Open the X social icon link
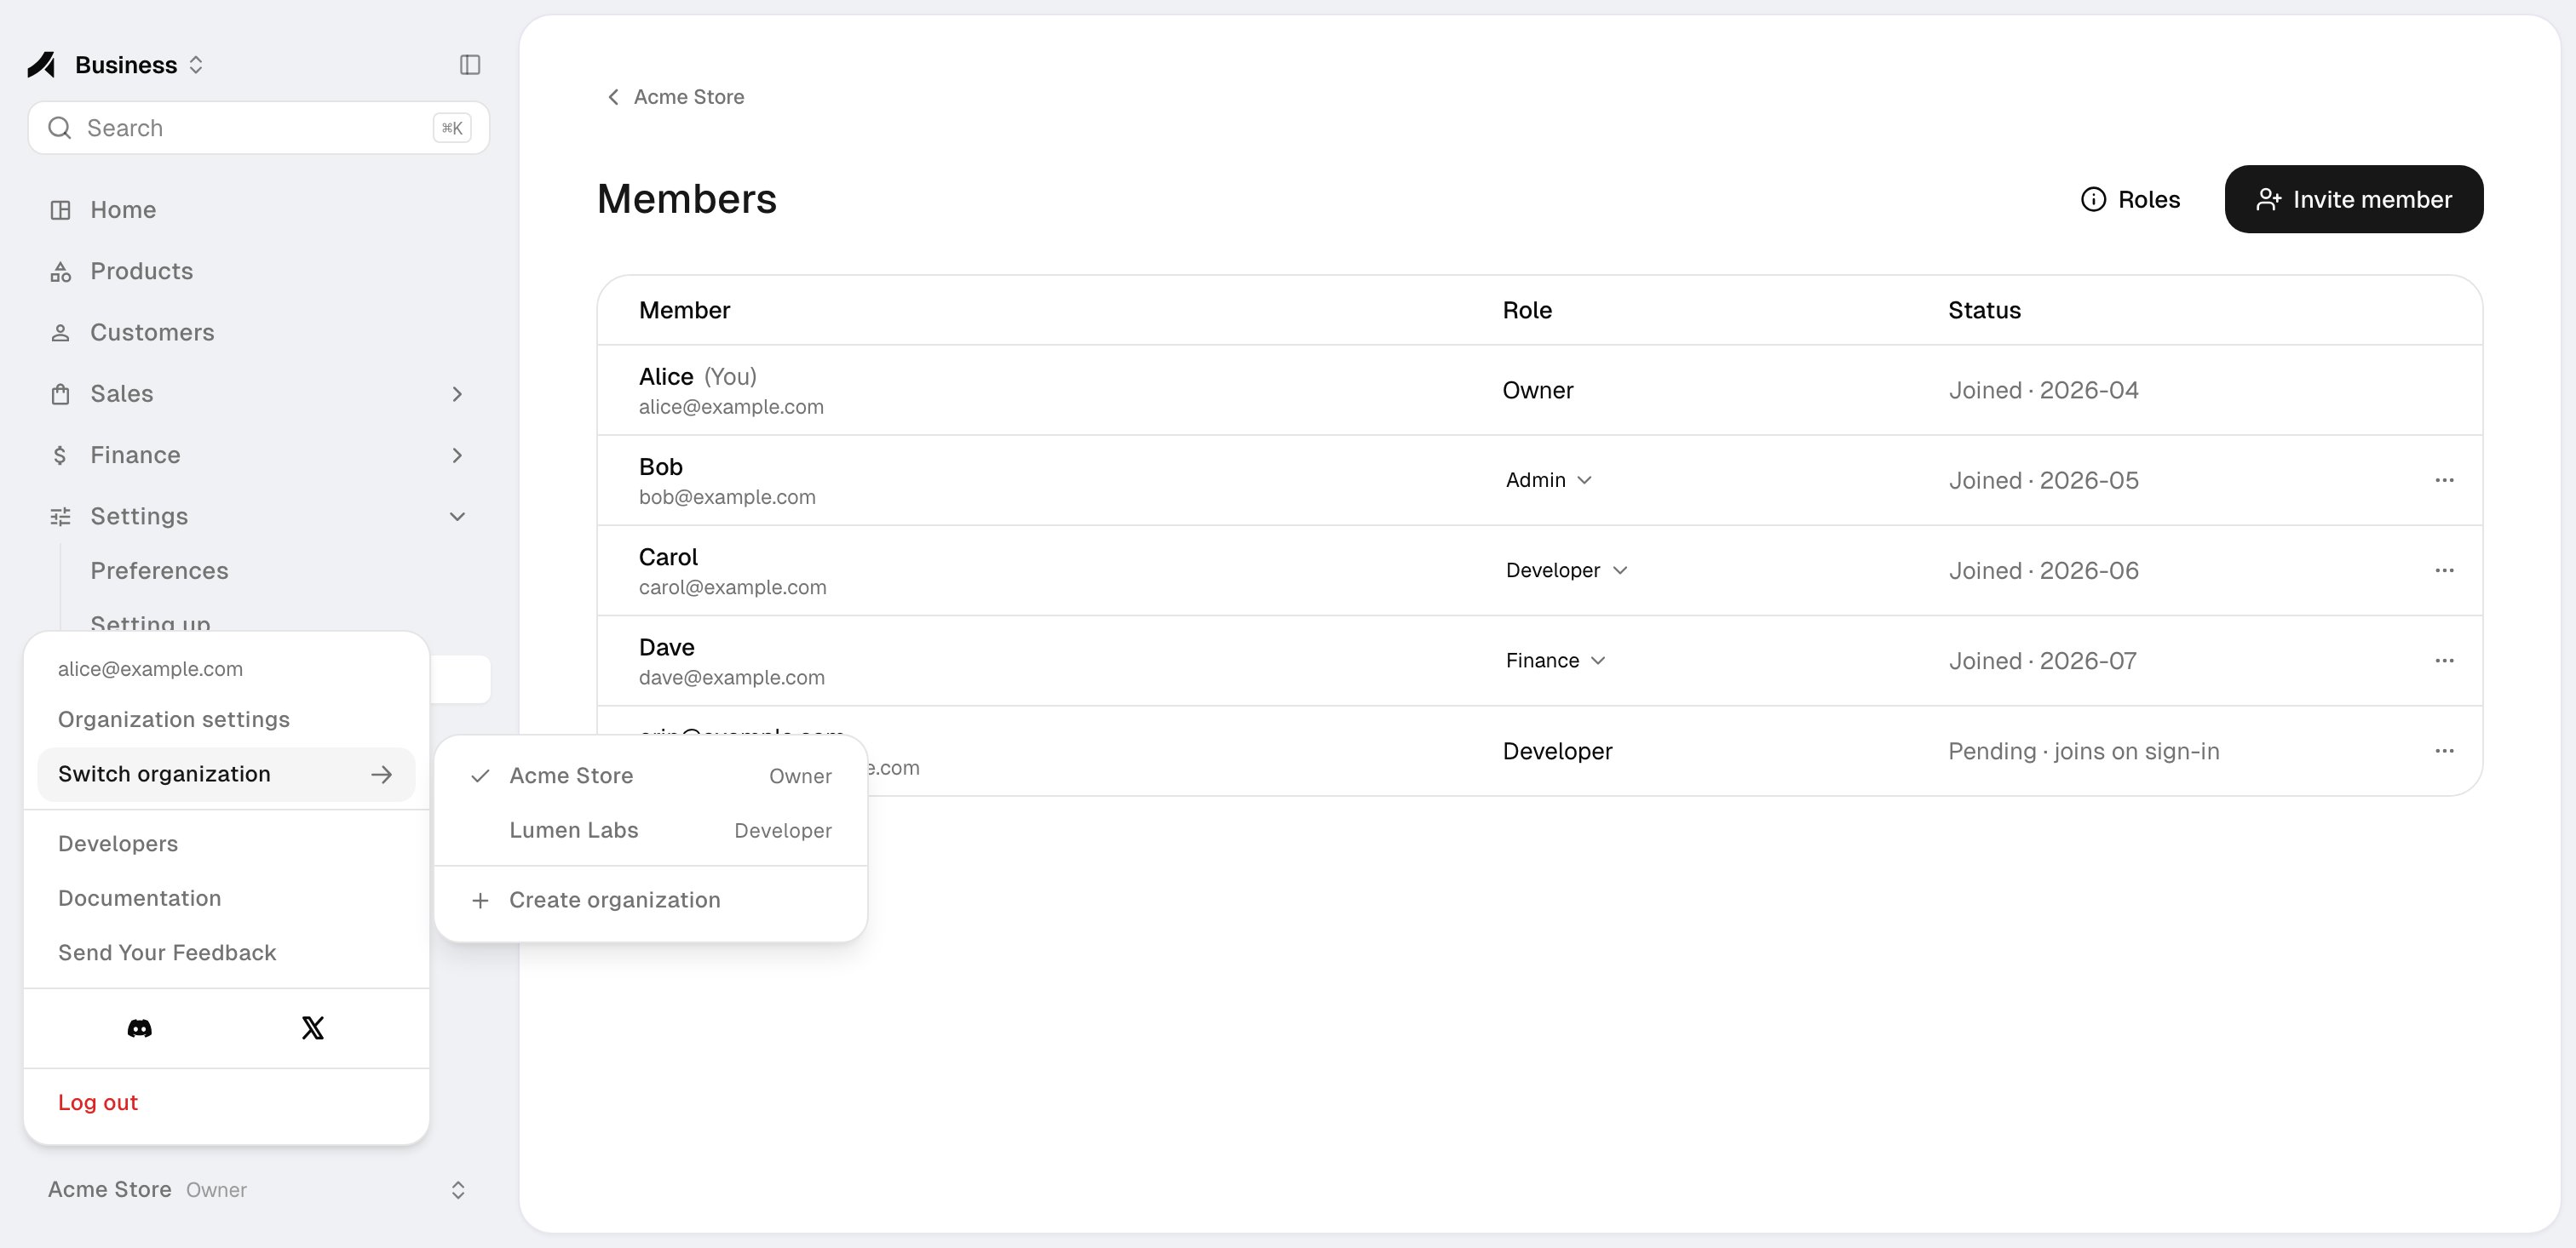Image resolution: width=2576 pixels, height=1248 pixels. coord(313,1028)
